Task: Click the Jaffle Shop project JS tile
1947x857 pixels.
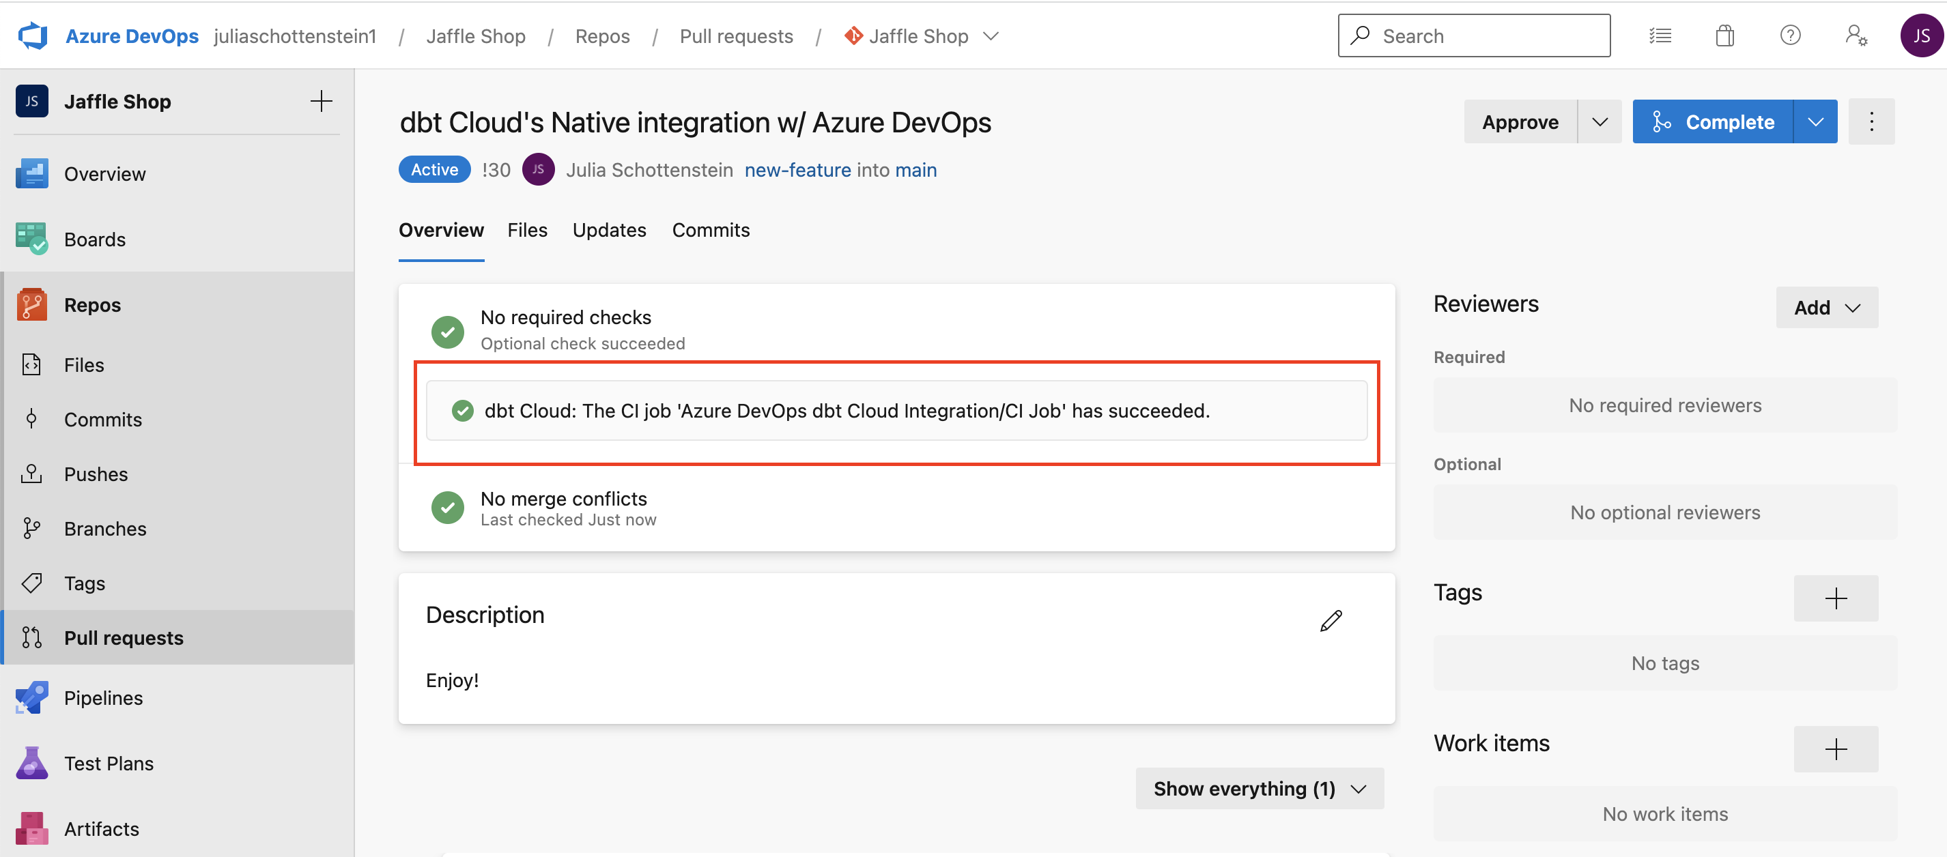Action: pyautogui.click(x=31, y=101)
